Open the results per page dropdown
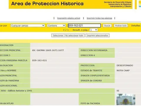 tap(94, 30)
